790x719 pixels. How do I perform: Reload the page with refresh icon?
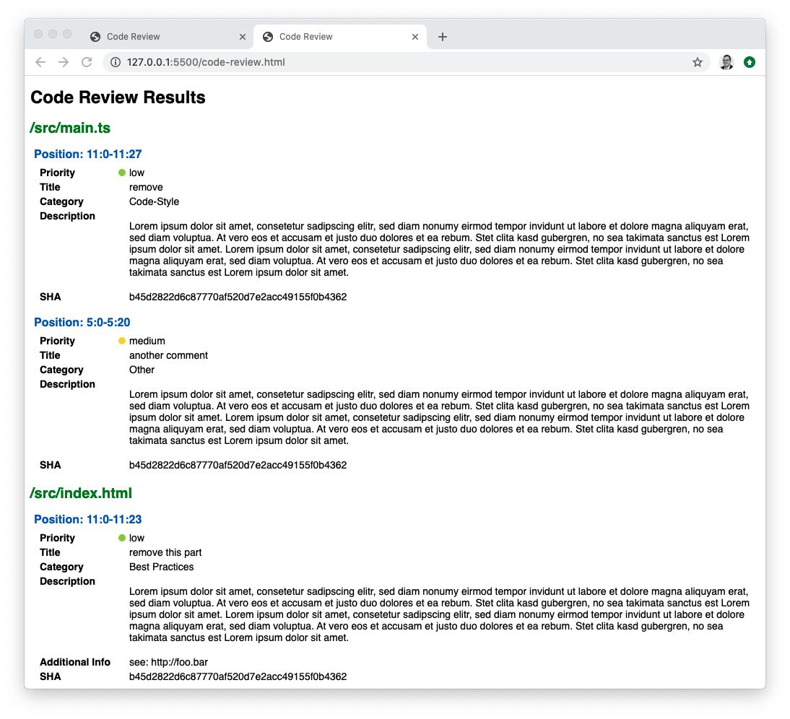(87, 62)
